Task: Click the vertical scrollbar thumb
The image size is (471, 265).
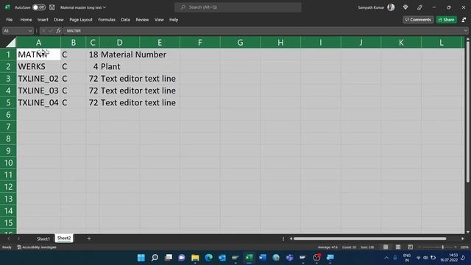Action: pos(468,112)
